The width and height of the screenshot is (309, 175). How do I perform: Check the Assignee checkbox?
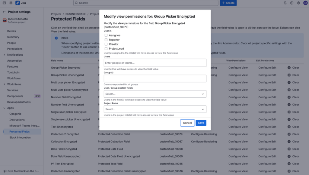pos(106,35)
